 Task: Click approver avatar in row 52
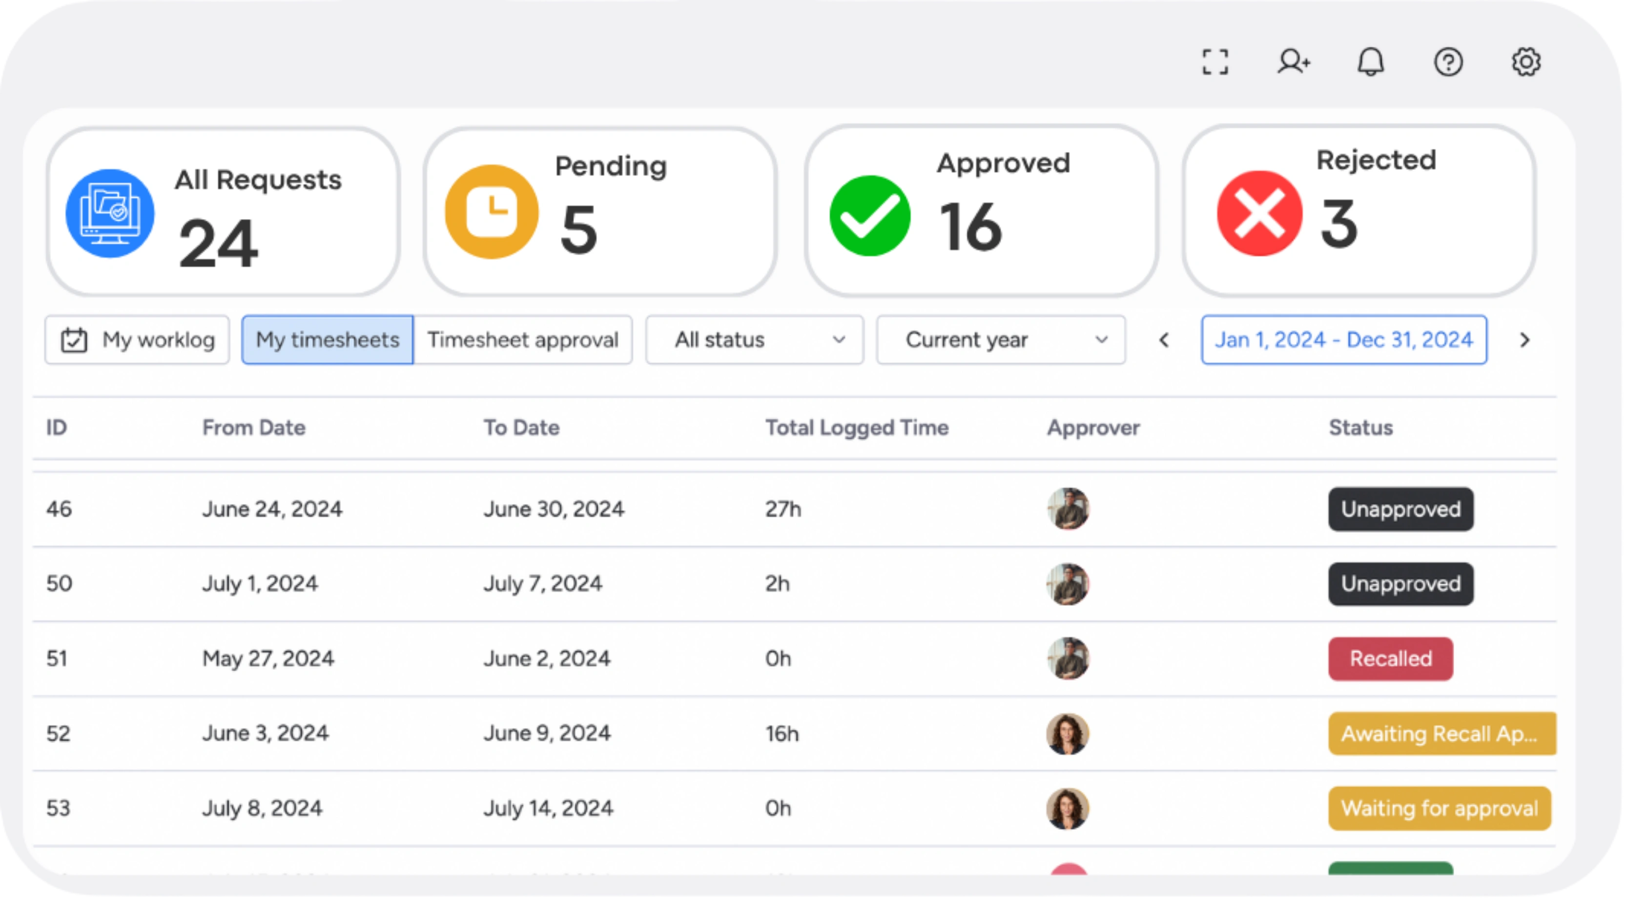[x=1068, y=734]
